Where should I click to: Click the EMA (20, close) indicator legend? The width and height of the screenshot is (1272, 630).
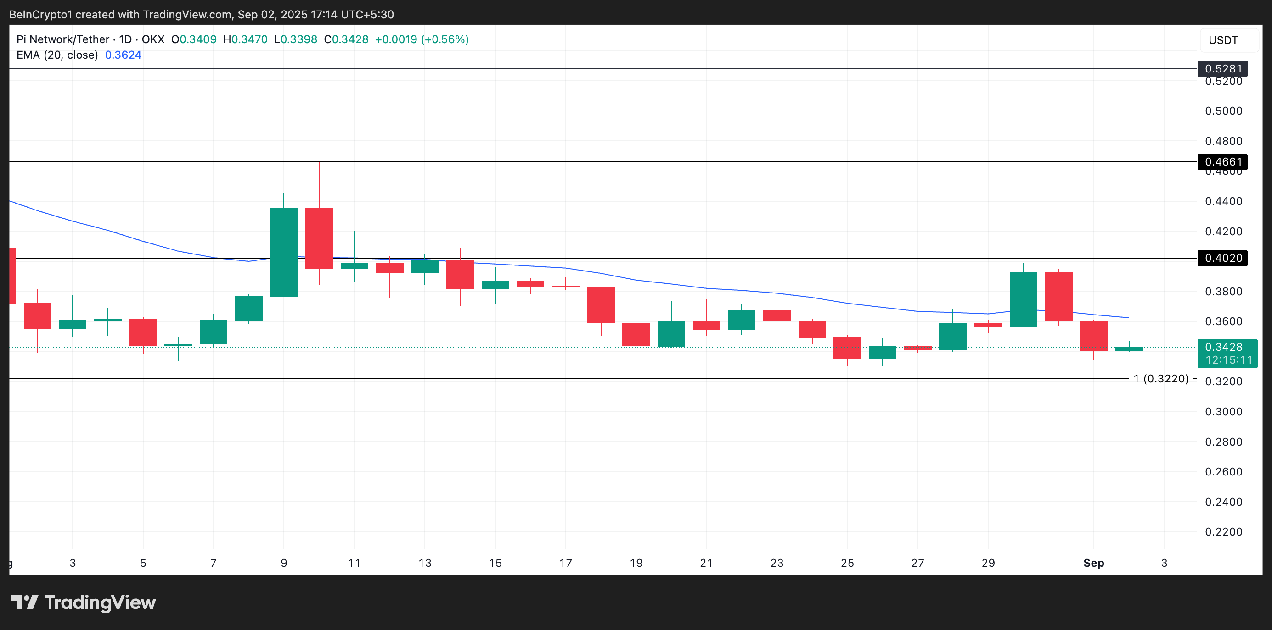(57, 55)
